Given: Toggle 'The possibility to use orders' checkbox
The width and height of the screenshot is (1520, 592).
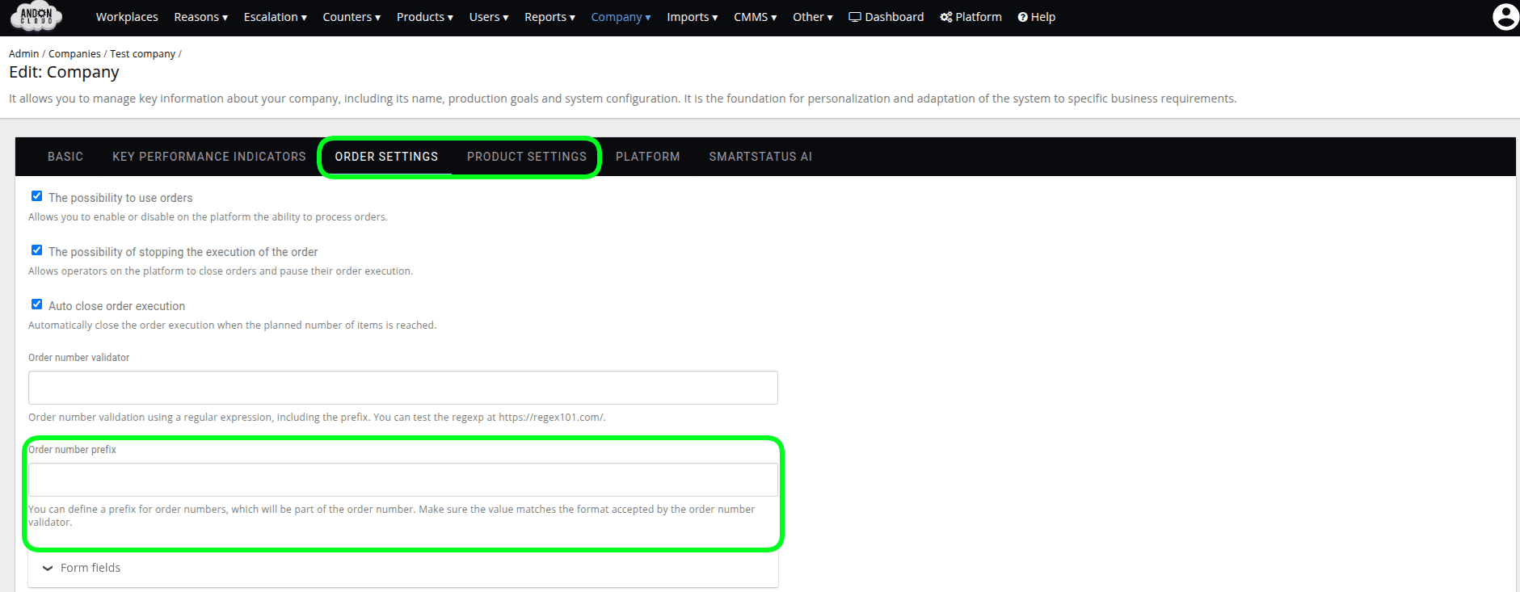Looking at the screenshot, I should coord(37,196).
